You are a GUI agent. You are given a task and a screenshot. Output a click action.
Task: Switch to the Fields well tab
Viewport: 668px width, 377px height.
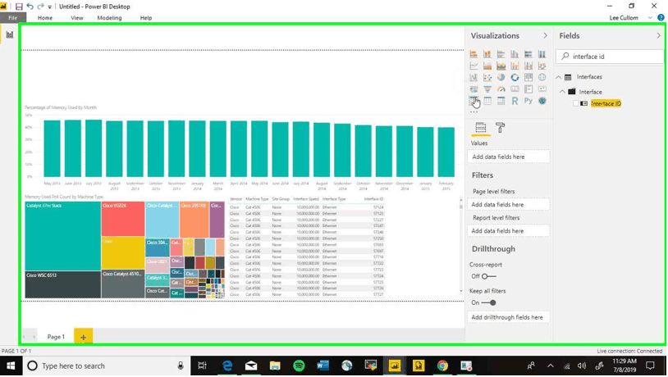click(481, 128)
